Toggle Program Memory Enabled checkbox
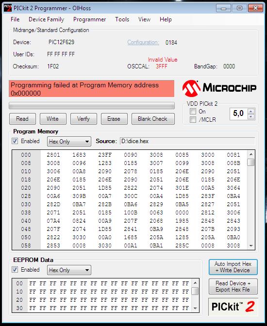The image size is (267, 326). pyautogui.click(x=15, y=141)
